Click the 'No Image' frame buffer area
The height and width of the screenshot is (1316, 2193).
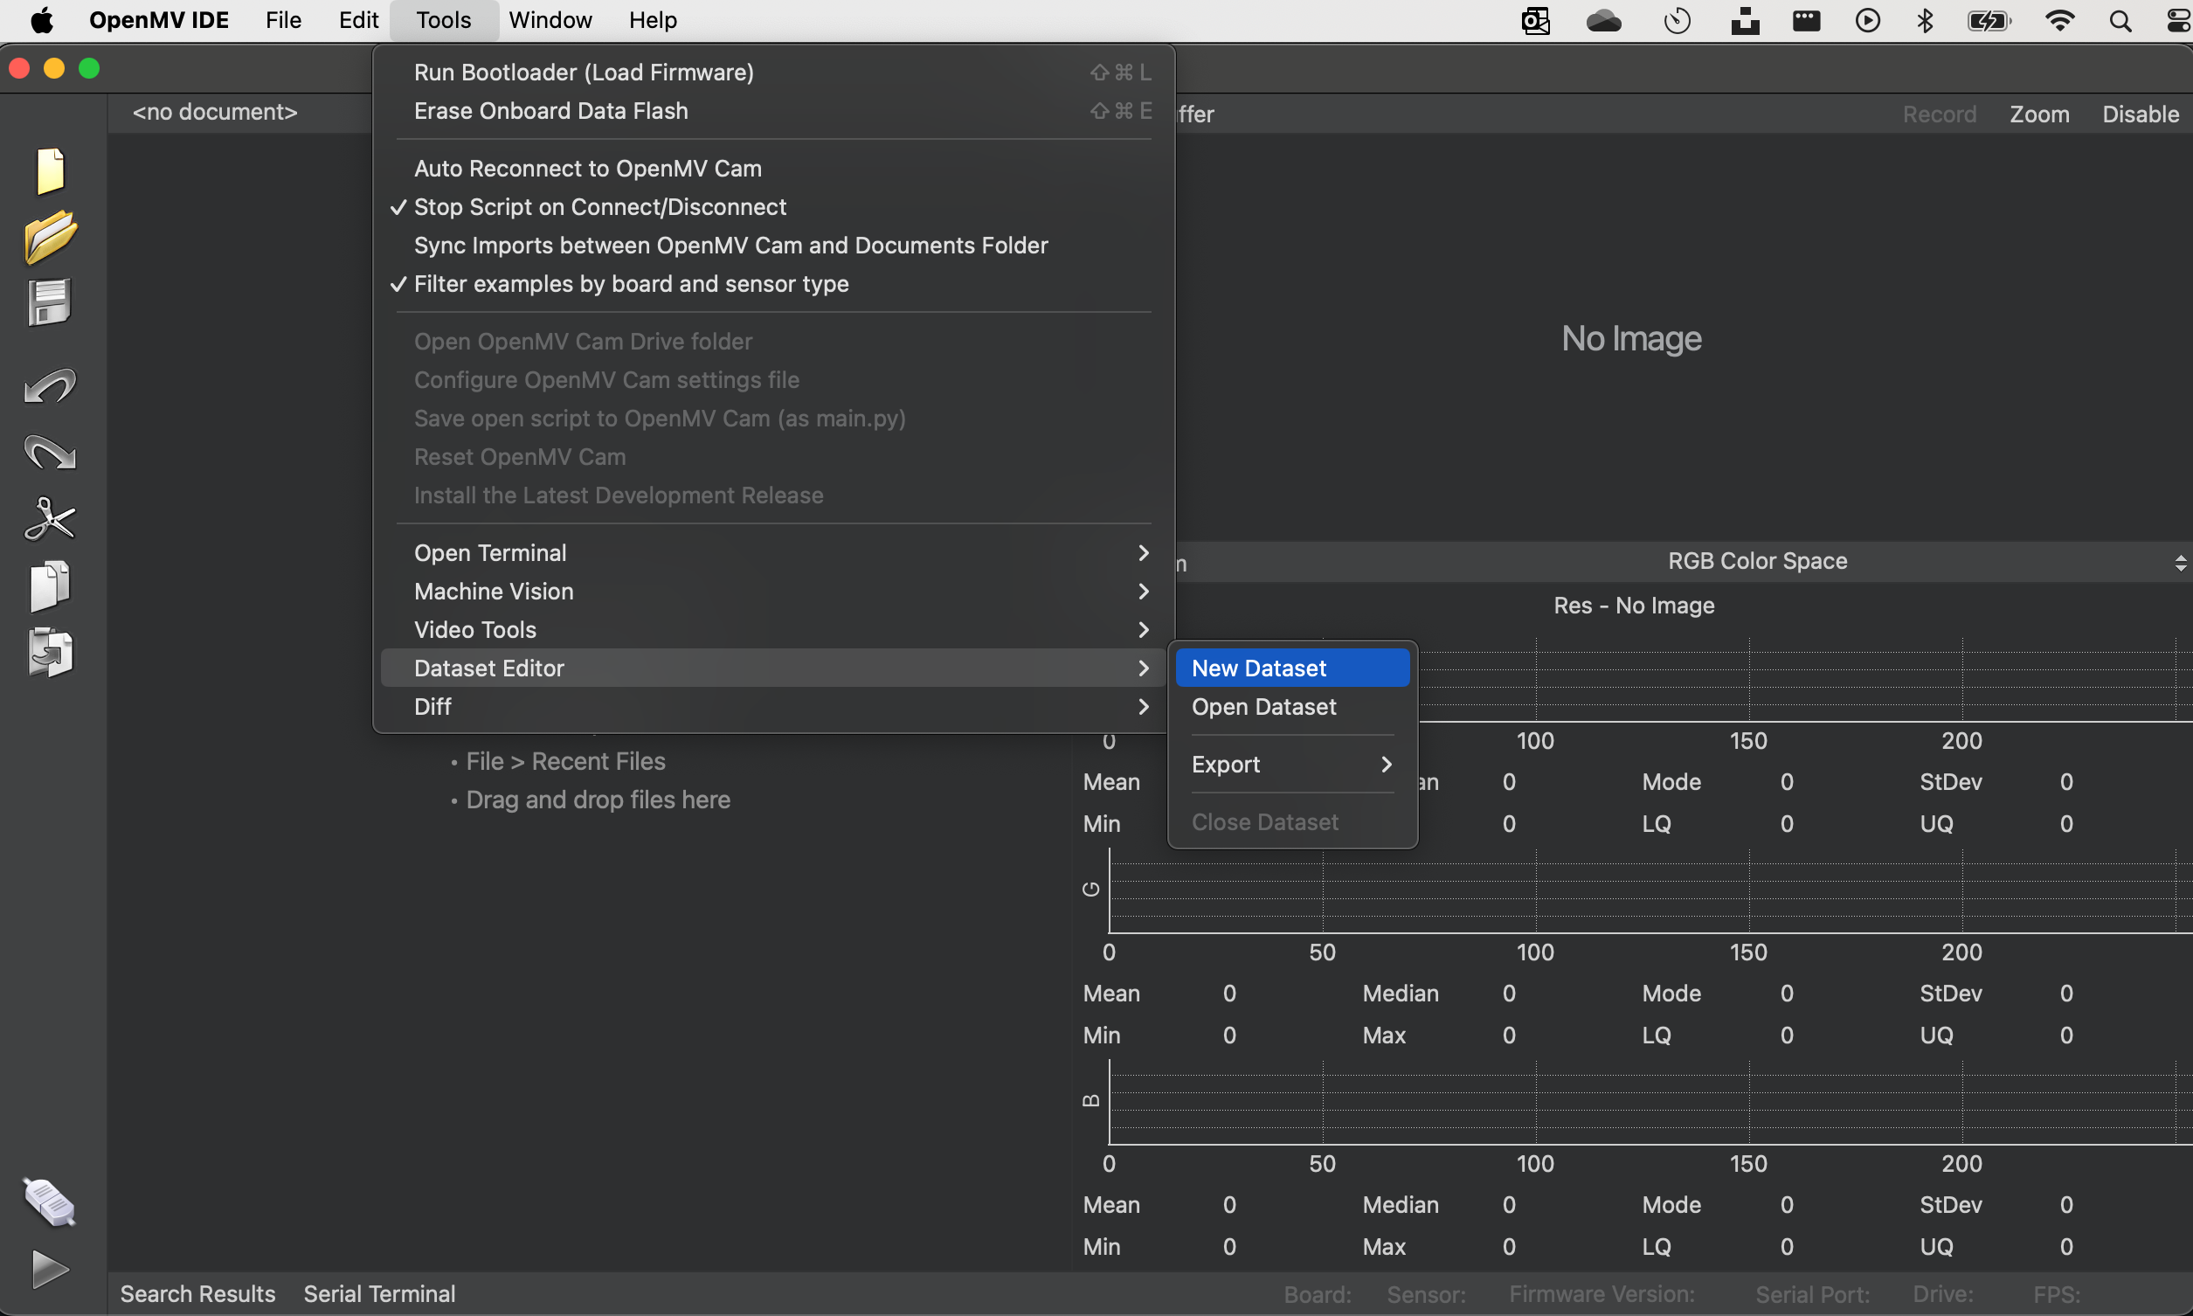(1631, 339)
